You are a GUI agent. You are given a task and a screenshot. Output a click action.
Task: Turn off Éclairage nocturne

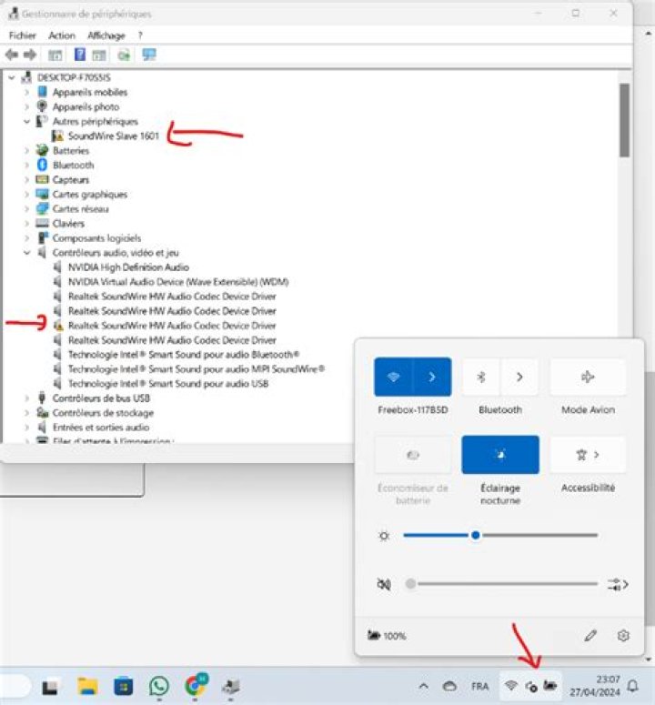tap(500, 455)
